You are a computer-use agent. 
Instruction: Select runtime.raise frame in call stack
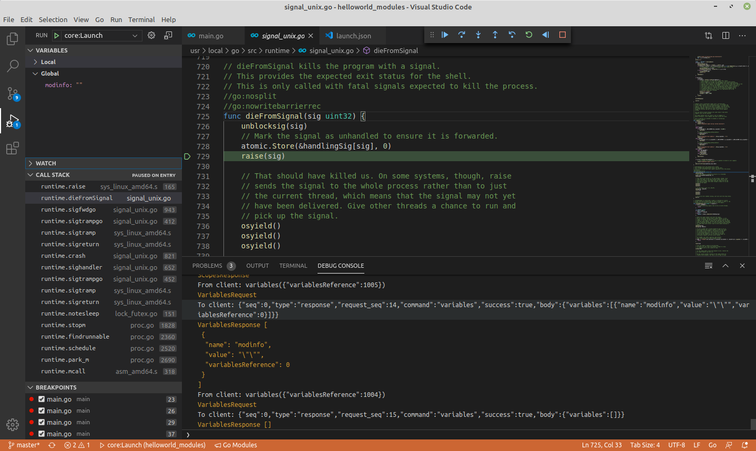tap(104, 186)
